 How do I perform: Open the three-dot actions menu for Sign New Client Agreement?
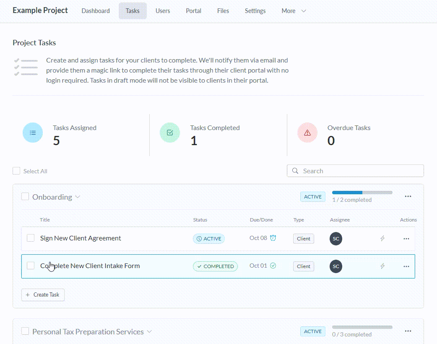pyautogui.click(x=406, y=238)
